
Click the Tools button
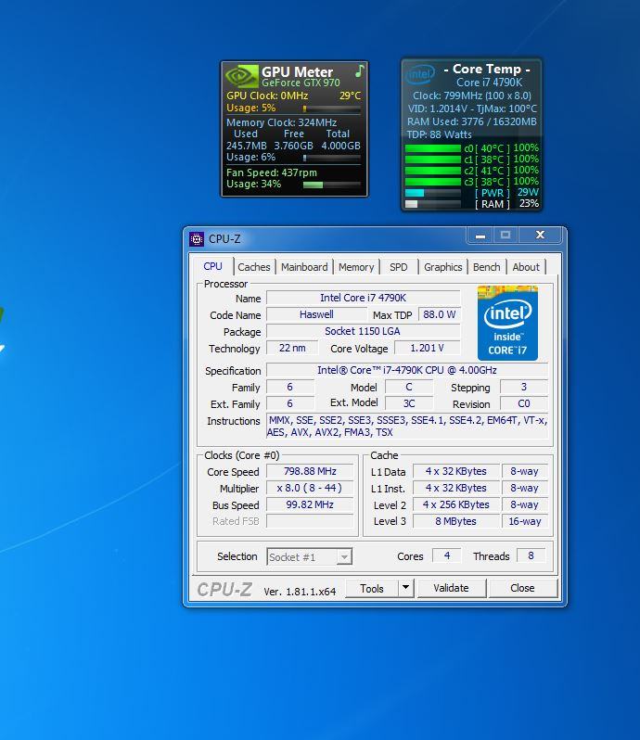click(x=372, y=589)
